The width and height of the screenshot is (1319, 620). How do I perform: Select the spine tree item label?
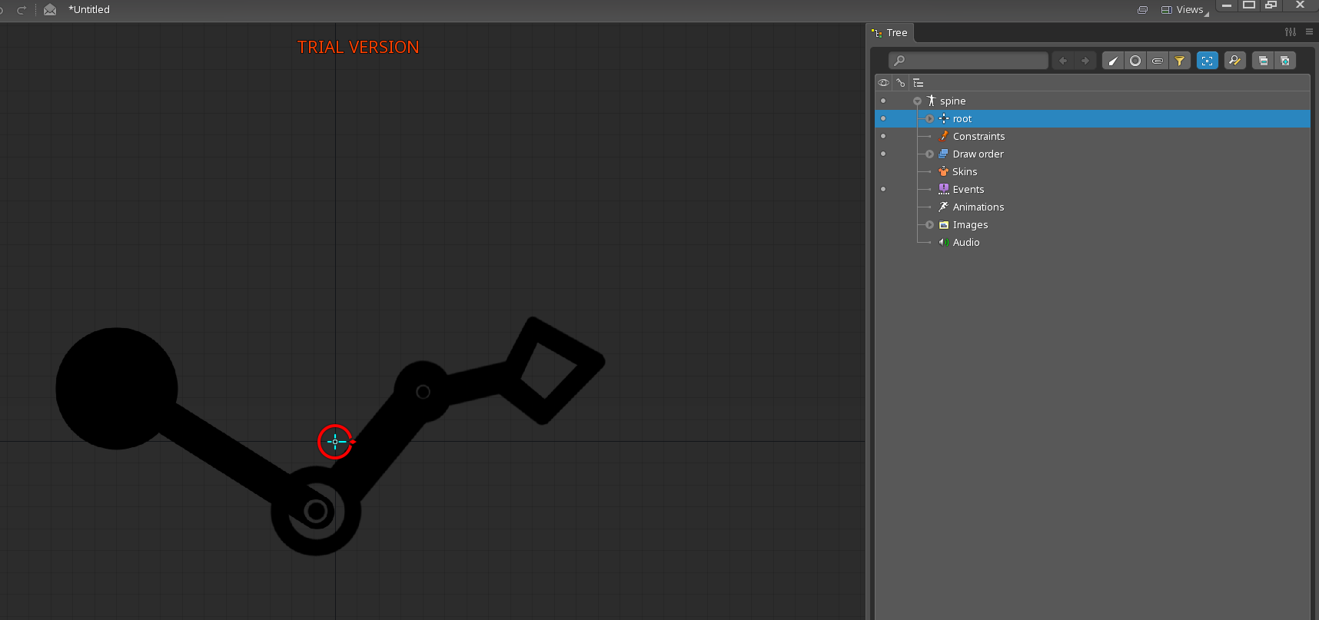coord(952,101)
